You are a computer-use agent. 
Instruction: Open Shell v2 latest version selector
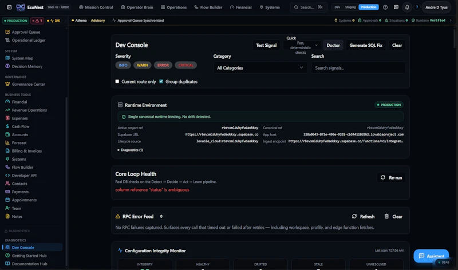click(58, 7)
